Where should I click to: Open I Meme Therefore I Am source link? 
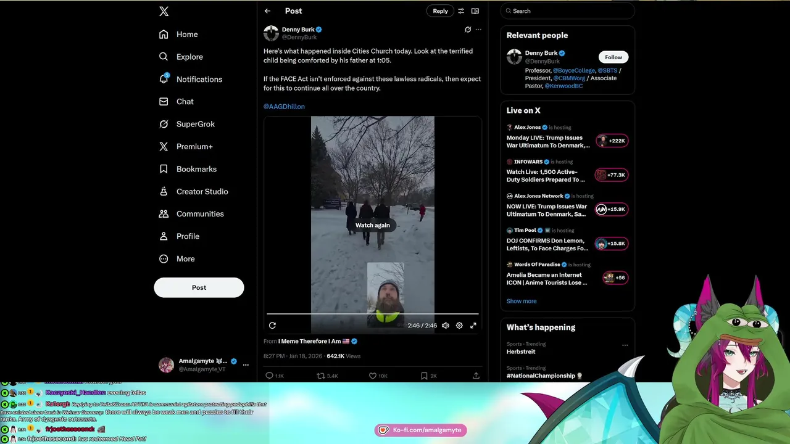coord(318,341)
